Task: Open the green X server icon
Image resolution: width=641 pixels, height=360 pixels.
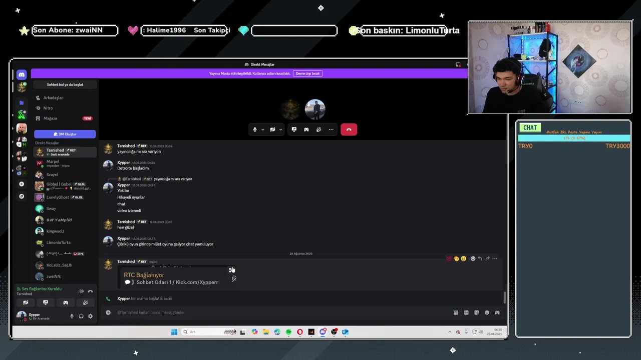Action: 22,115
